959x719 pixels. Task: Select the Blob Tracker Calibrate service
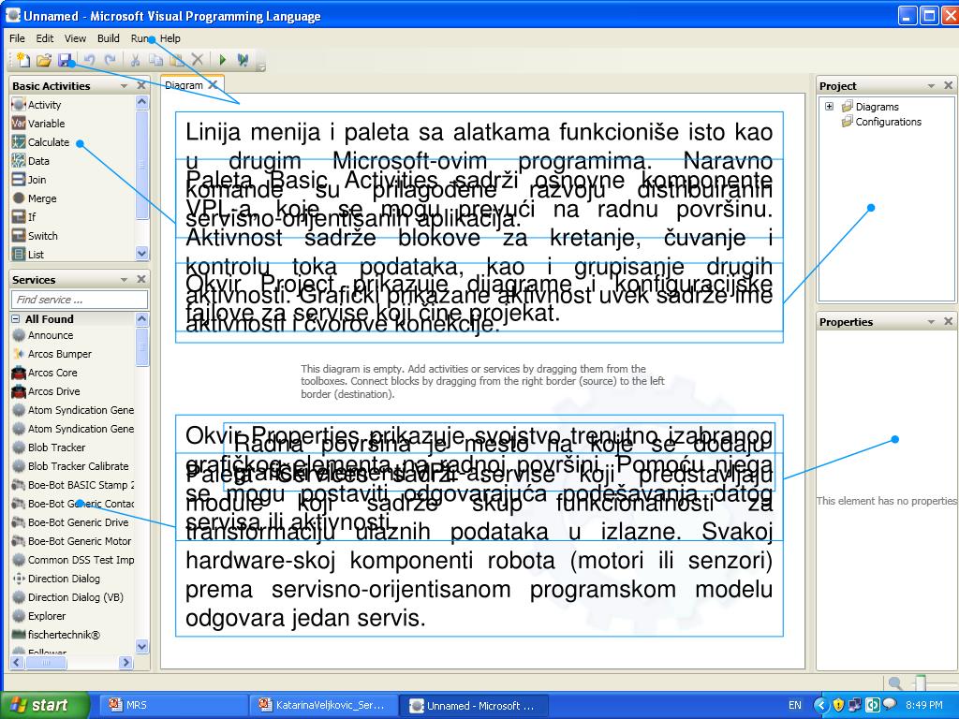pyautogui.click(x=72, y=466)
